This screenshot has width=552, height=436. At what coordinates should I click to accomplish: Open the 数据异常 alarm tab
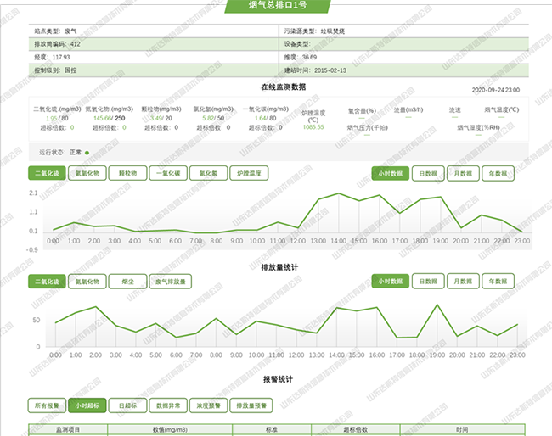tap(168, 405)
